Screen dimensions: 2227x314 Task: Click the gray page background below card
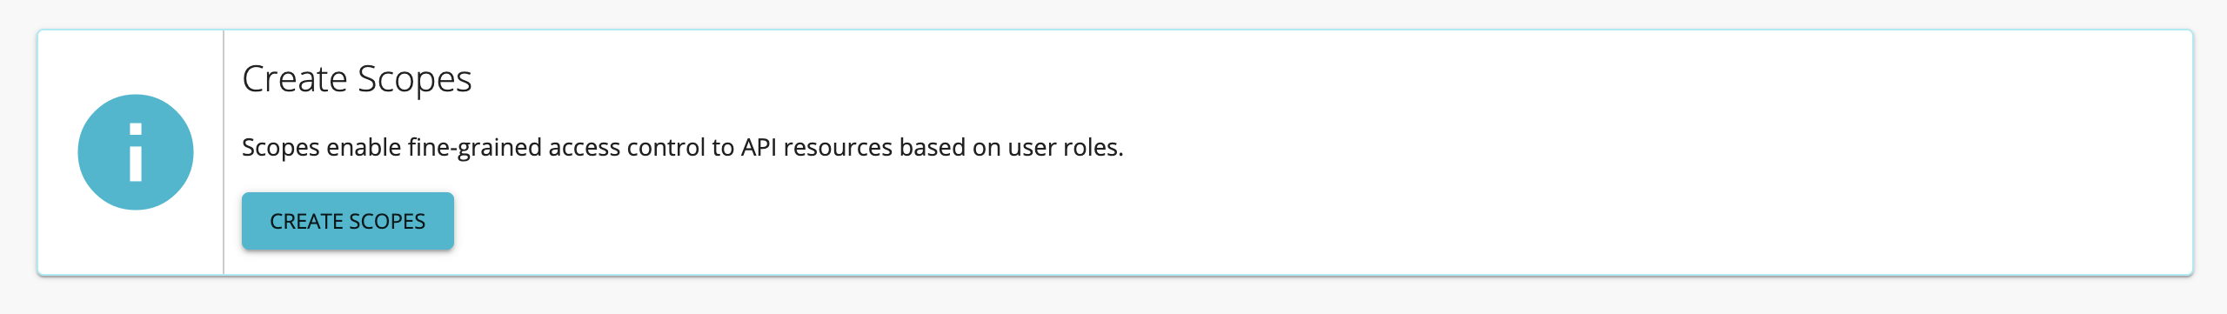point(1113,297)
